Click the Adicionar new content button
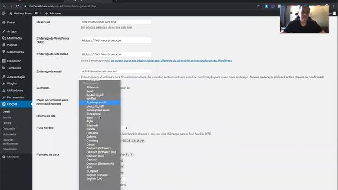Image resolution: width=338 pixels, height=190 pixels. [53, 13]
